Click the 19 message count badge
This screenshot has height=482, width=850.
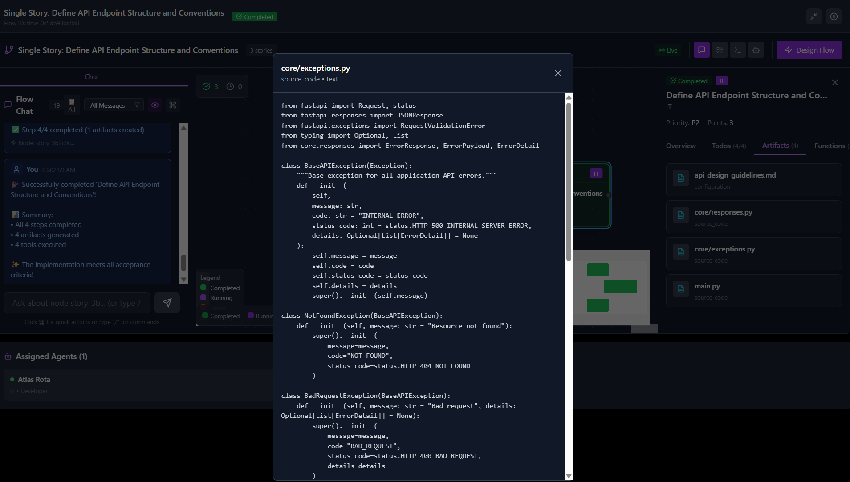click(57, 105)
